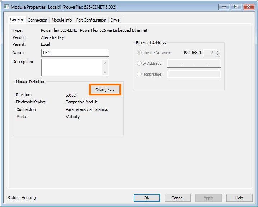Viewport: 258px width, 207px height.
Task: Click Description scrollbar up arrow
Action: click(105, 63)
